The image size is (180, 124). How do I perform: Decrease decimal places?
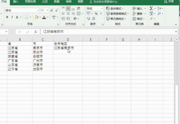pos(93,19)
